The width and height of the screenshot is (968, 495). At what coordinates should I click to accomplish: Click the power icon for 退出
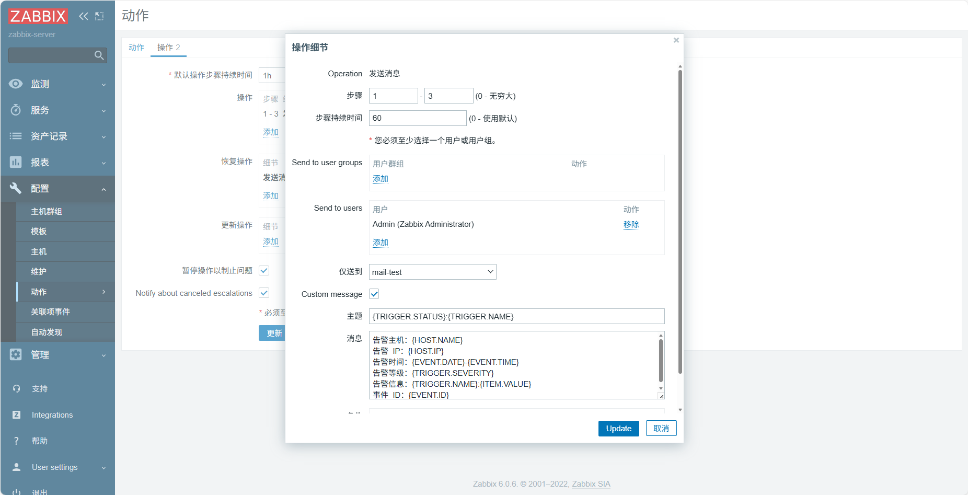click(x=17, y=492)
